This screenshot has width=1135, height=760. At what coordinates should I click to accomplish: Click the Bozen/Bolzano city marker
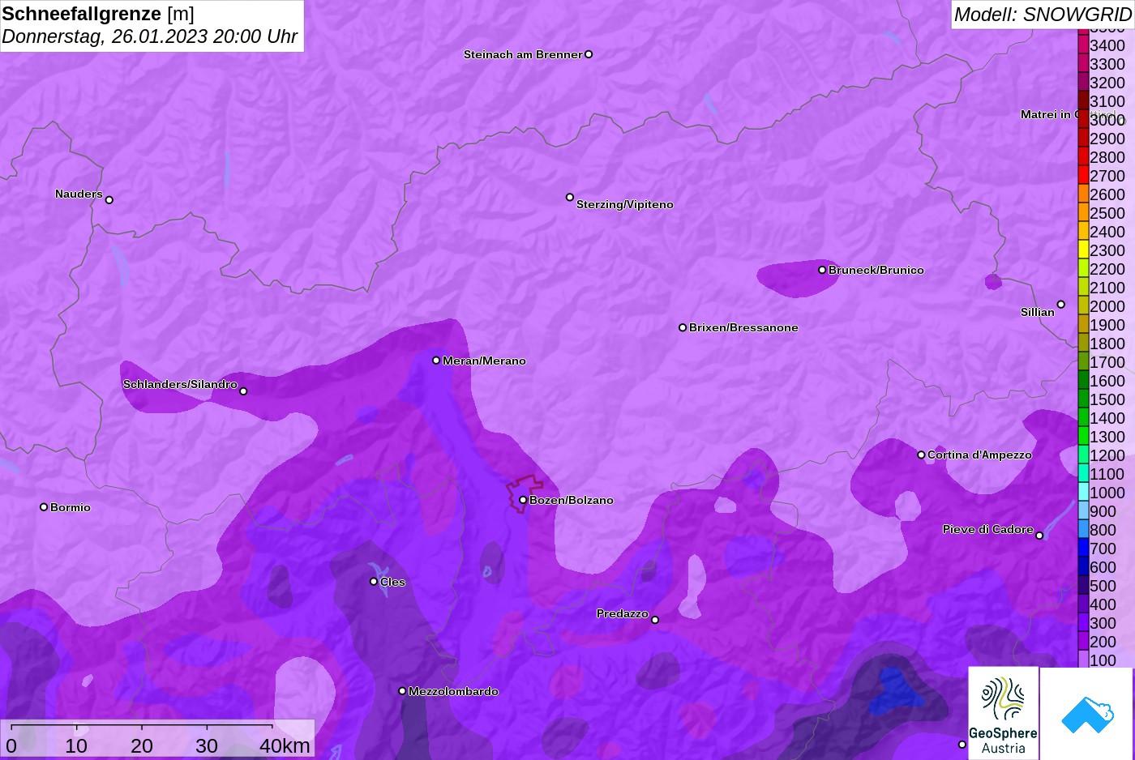[523, 500]
